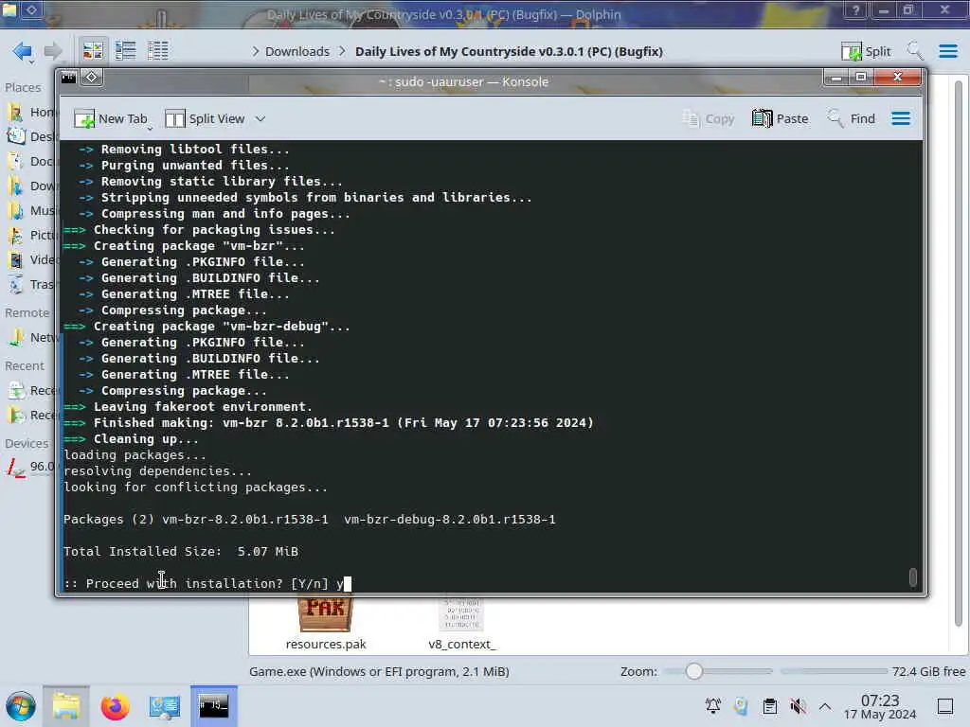Go back in Dolphin navigation
The width and height of the screenshot is (970, 727).
[22, 51]
